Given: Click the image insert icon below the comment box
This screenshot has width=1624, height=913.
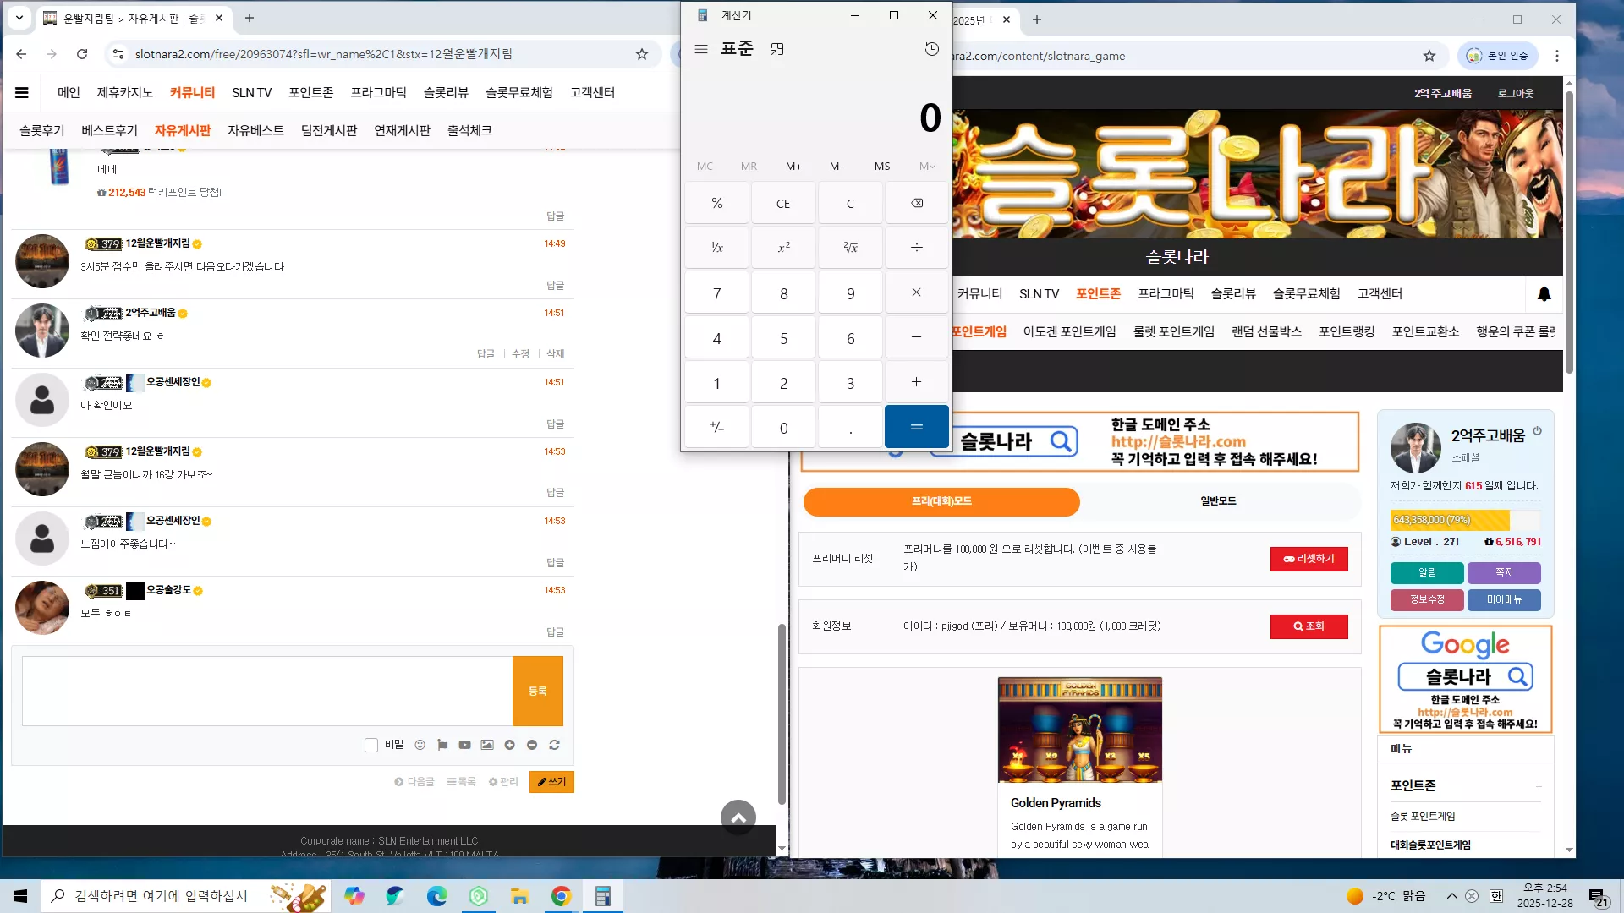Looking at the screenshot, I should point(487,745).
